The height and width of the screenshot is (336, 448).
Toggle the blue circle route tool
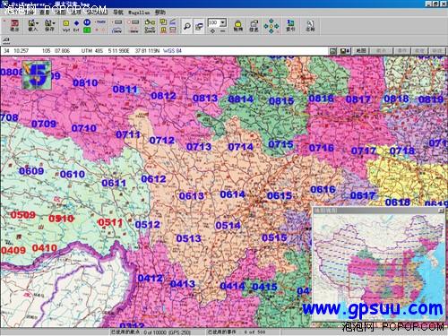[x=87, y=22]
